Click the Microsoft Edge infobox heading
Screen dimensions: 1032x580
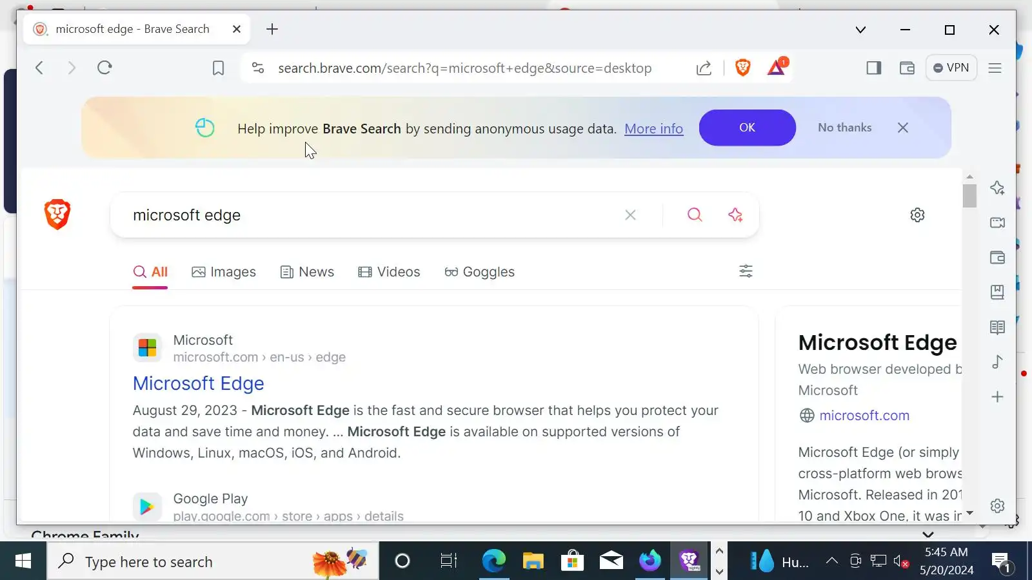click(878, 343)
